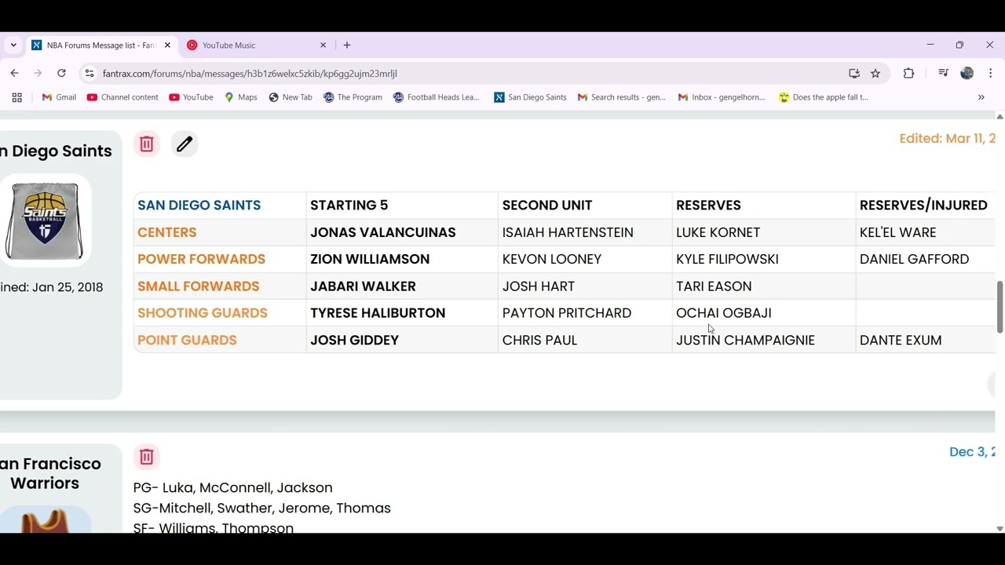Screen dimensions: 1005x565
Task: Open the Gmail bookmark
Action: tap(59, 97)
